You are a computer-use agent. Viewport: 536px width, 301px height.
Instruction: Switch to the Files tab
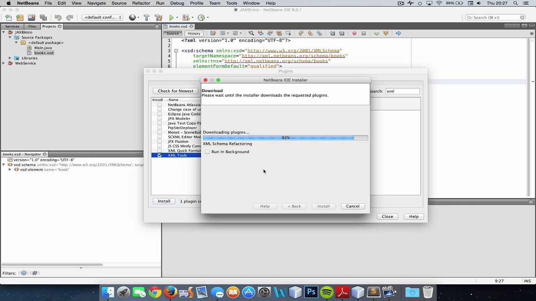tap(32, 26)
